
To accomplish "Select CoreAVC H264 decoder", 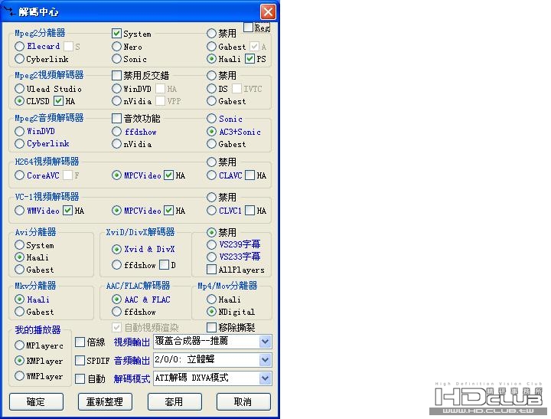I will point(20,175).
